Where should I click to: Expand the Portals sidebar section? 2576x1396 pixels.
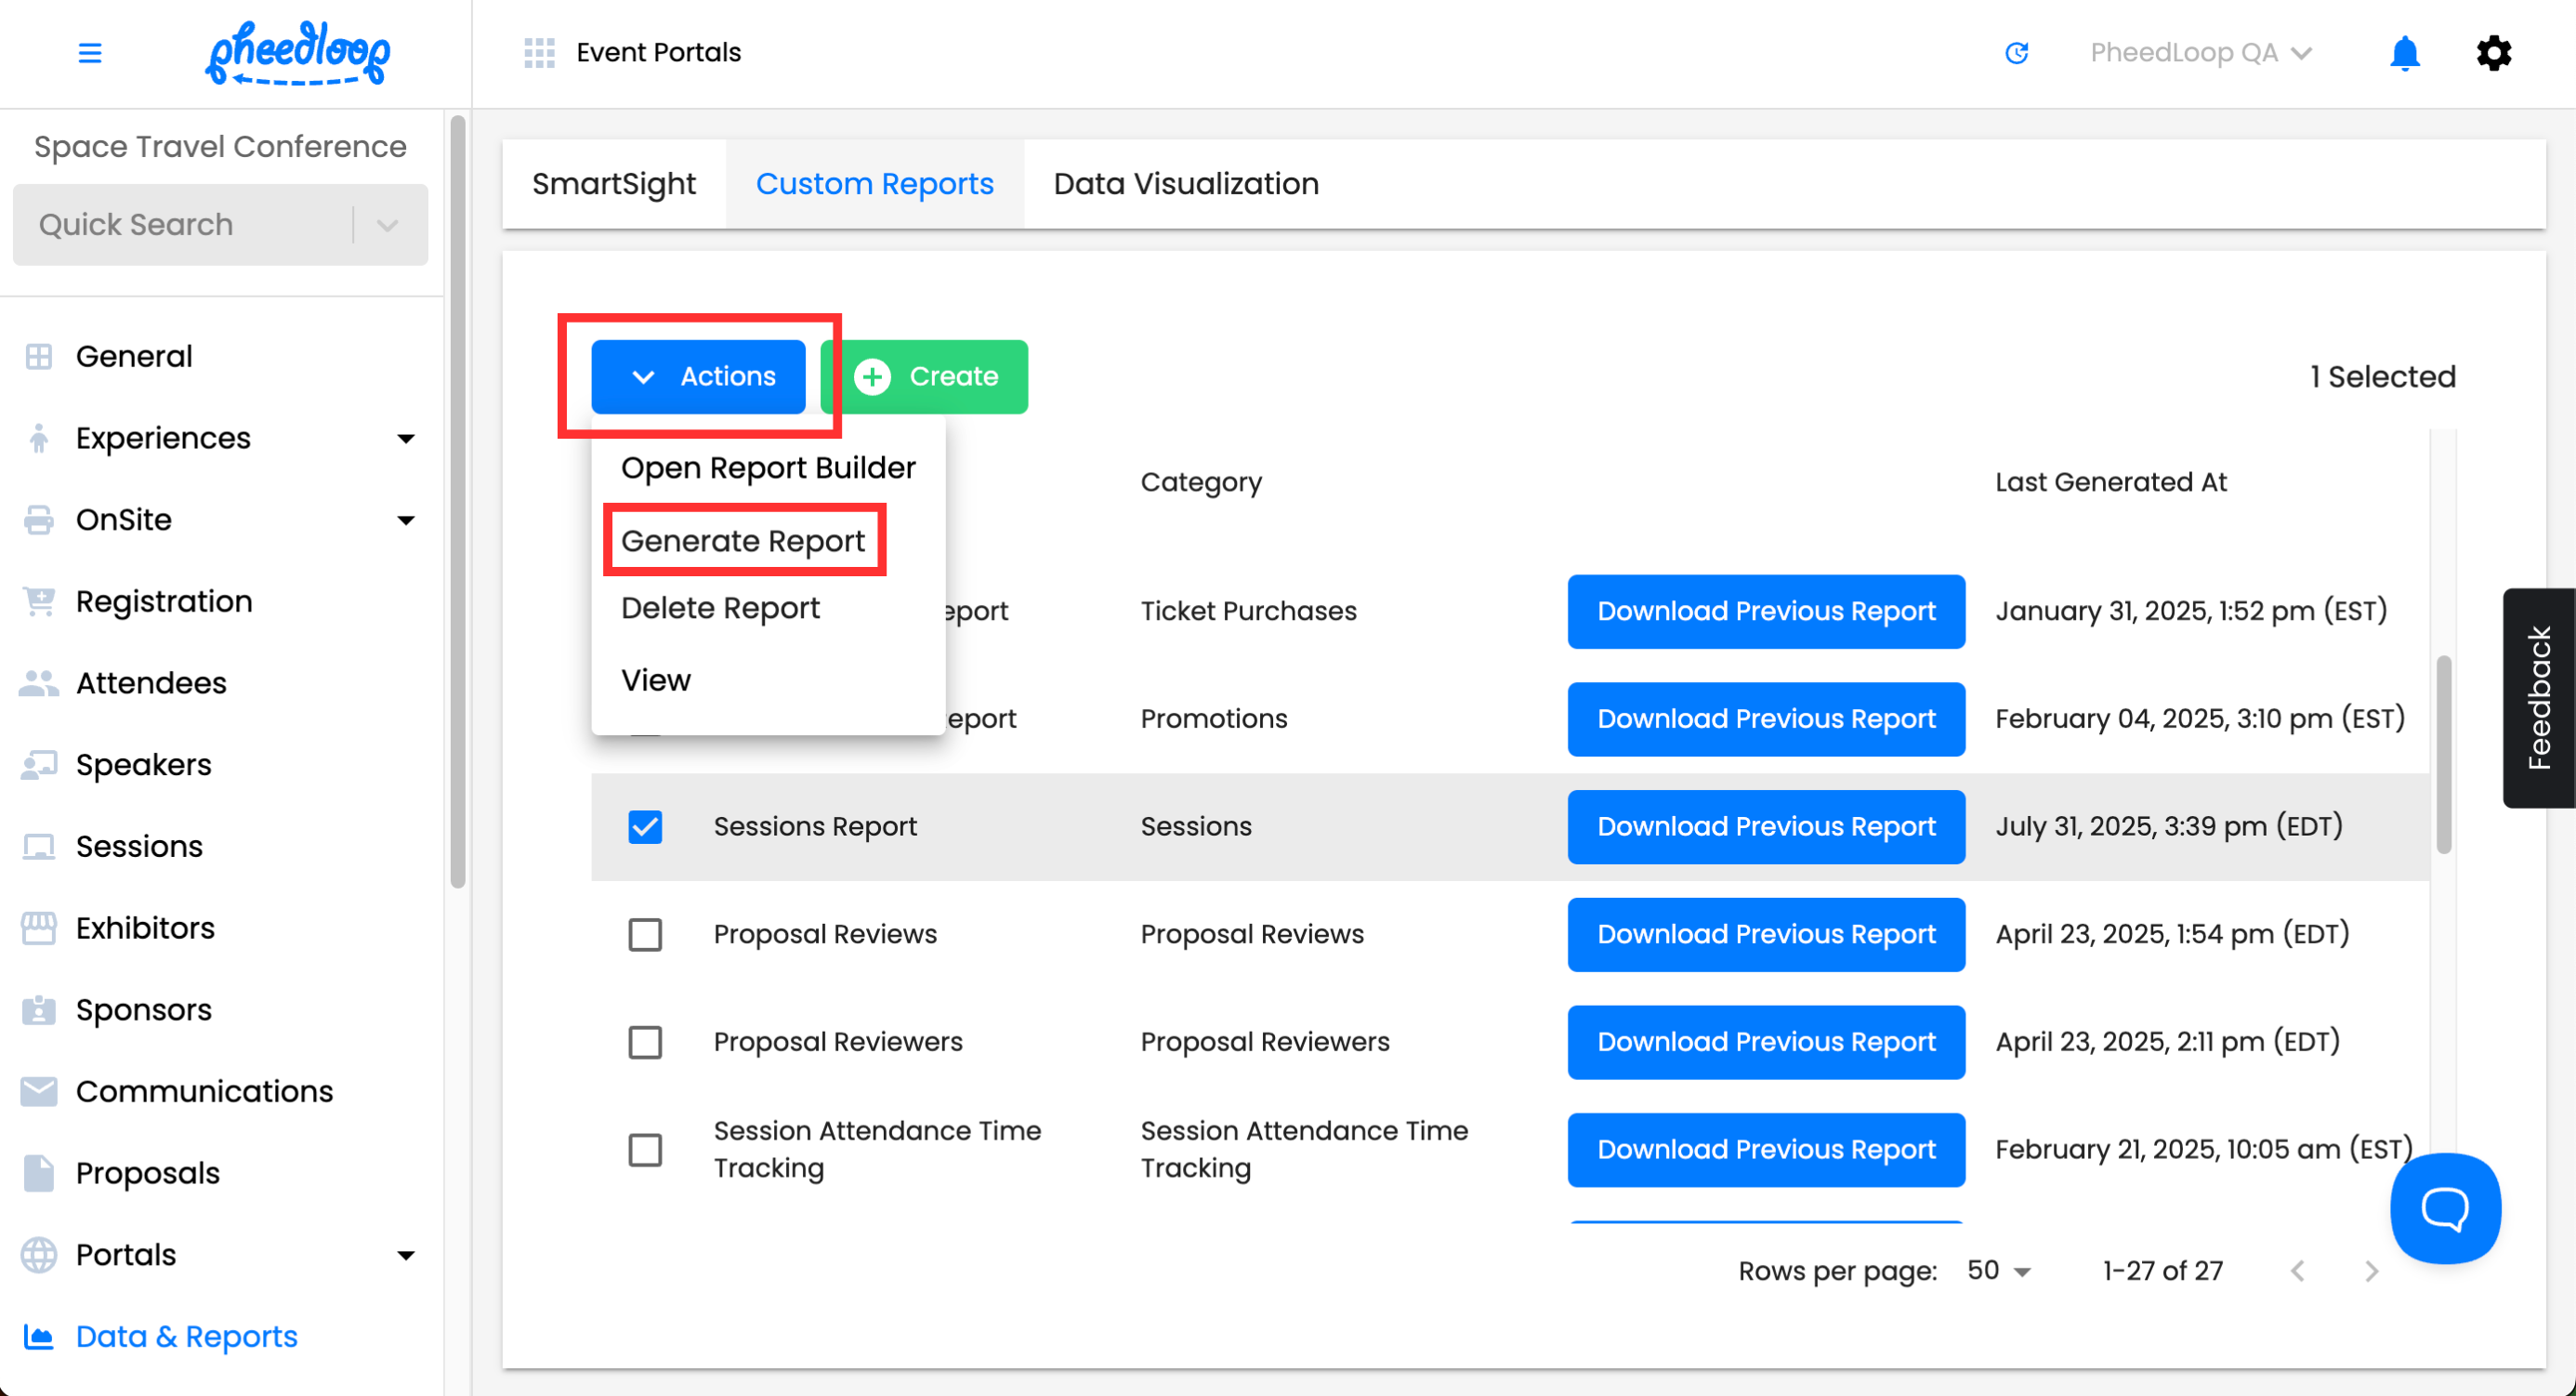click(x=406, y=1256)
